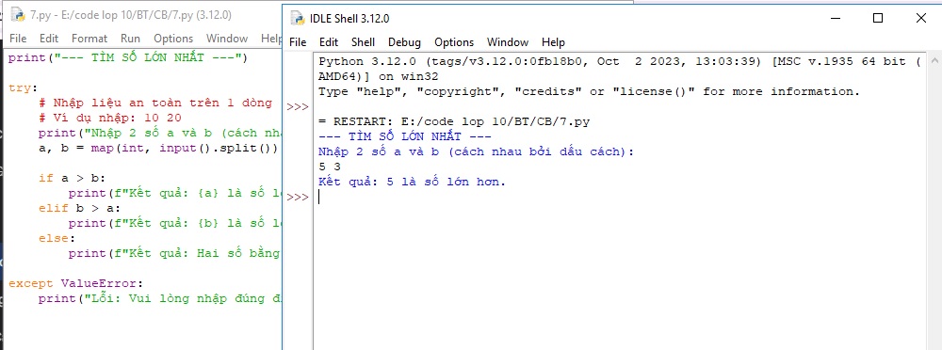The height and width of the screenshot is (350, 942).
Task: Click the '# Nhập liệu an toàn' comment line
Action: [x=154, y=103]
